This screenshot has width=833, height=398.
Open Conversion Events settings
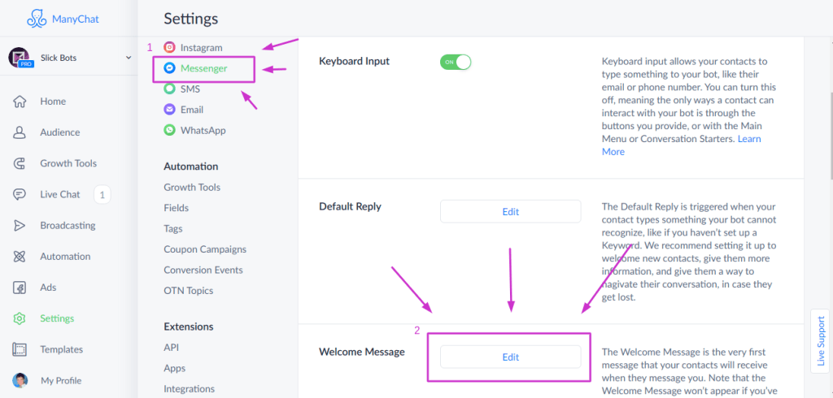click(203, 270)
